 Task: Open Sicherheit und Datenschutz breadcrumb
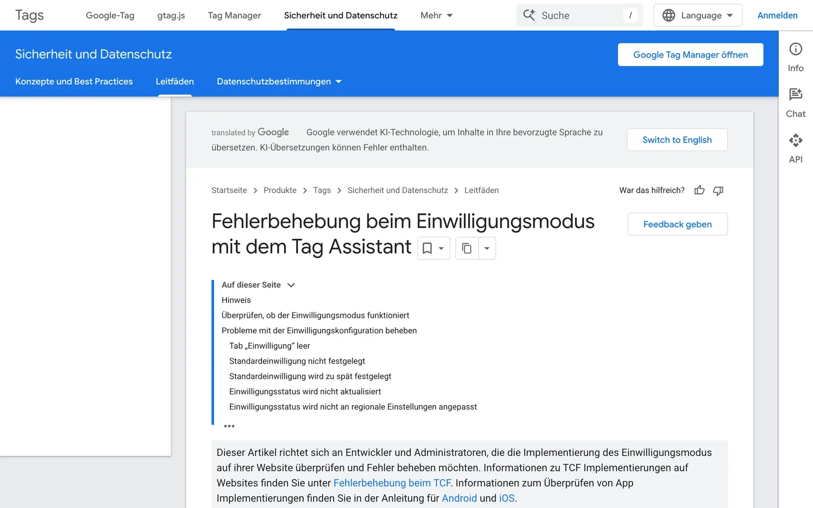[x=398, y=190]
